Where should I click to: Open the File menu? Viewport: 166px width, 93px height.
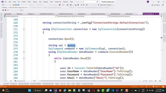[6, 2]
